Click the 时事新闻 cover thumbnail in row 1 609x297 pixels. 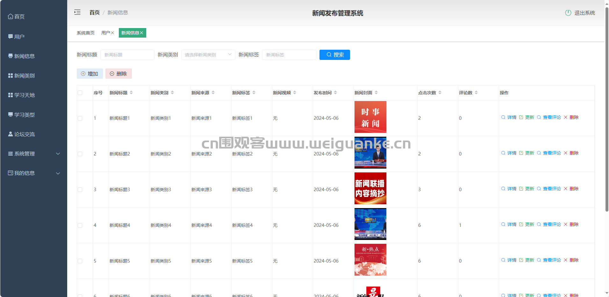click(370, 117)
